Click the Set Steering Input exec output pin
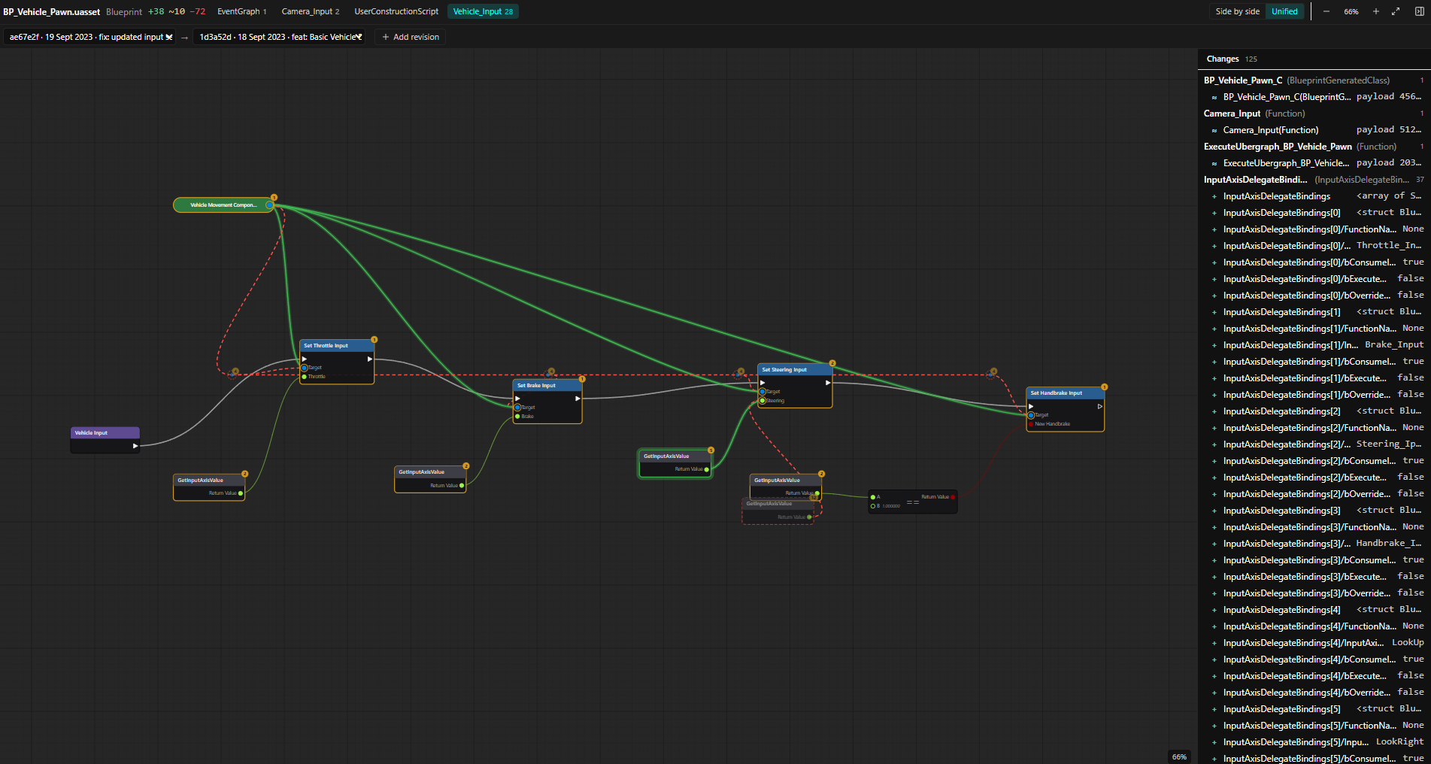Image resolution: width=1431 pixels, height=764 pixels. click(x=828, y=383)
